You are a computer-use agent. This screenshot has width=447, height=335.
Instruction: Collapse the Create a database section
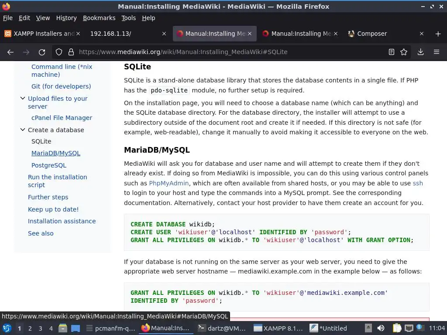[x=23, y=130]
